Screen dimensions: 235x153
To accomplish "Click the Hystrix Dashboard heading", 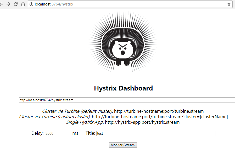I will [x=123, y=88].
